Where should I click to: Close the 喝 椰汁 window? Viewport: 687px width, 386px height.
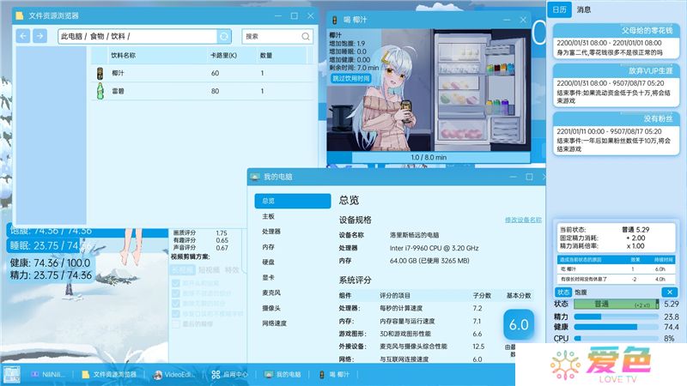[x=523, y=20]
